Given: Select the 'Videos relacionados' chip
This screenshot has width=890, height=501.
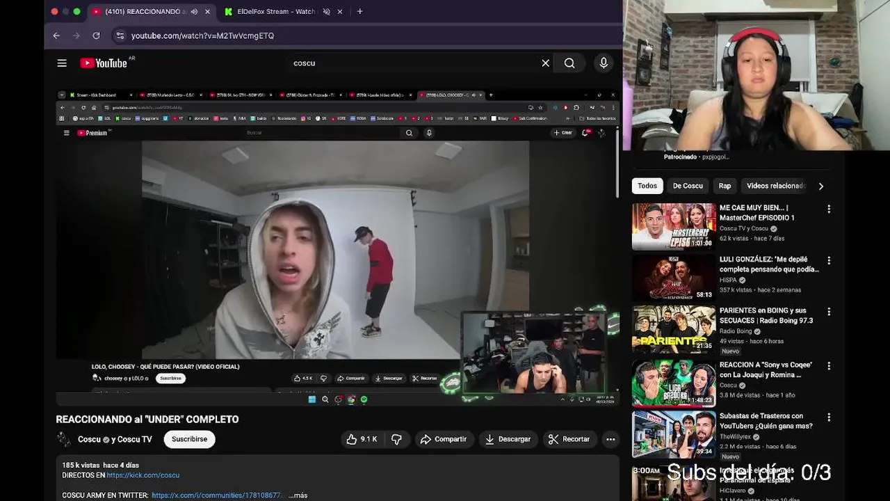Looking at the screenshot, I should coord(775,186).
